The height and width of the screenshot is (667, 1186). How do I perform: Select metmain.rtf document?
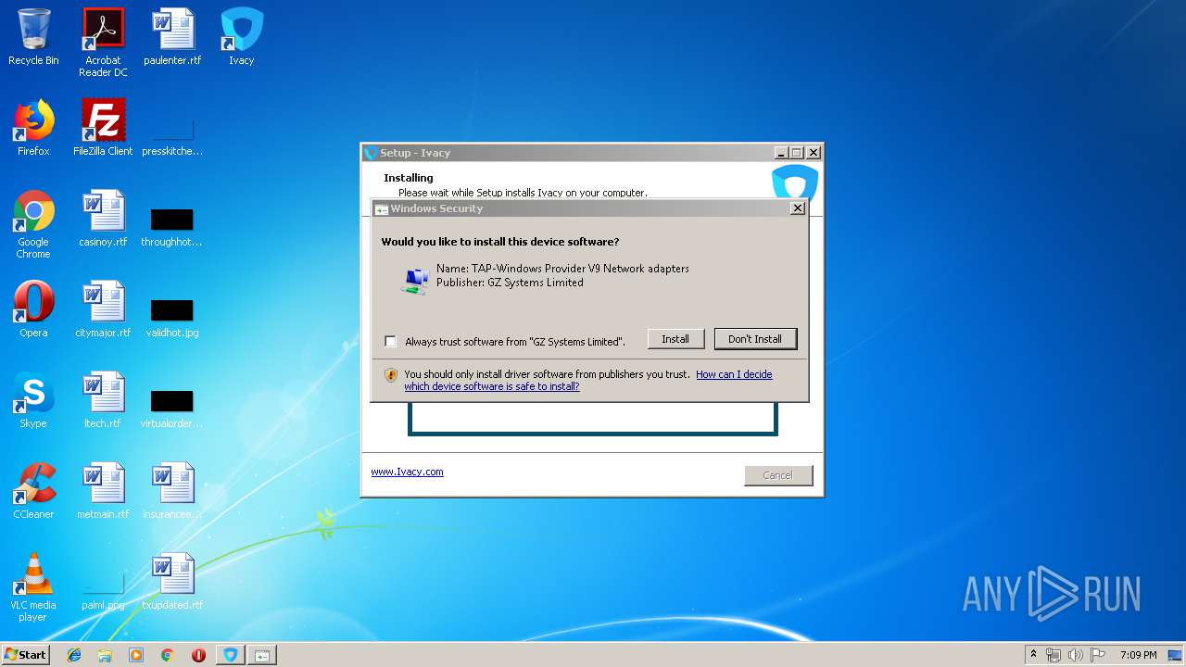[x=103, y=491]
